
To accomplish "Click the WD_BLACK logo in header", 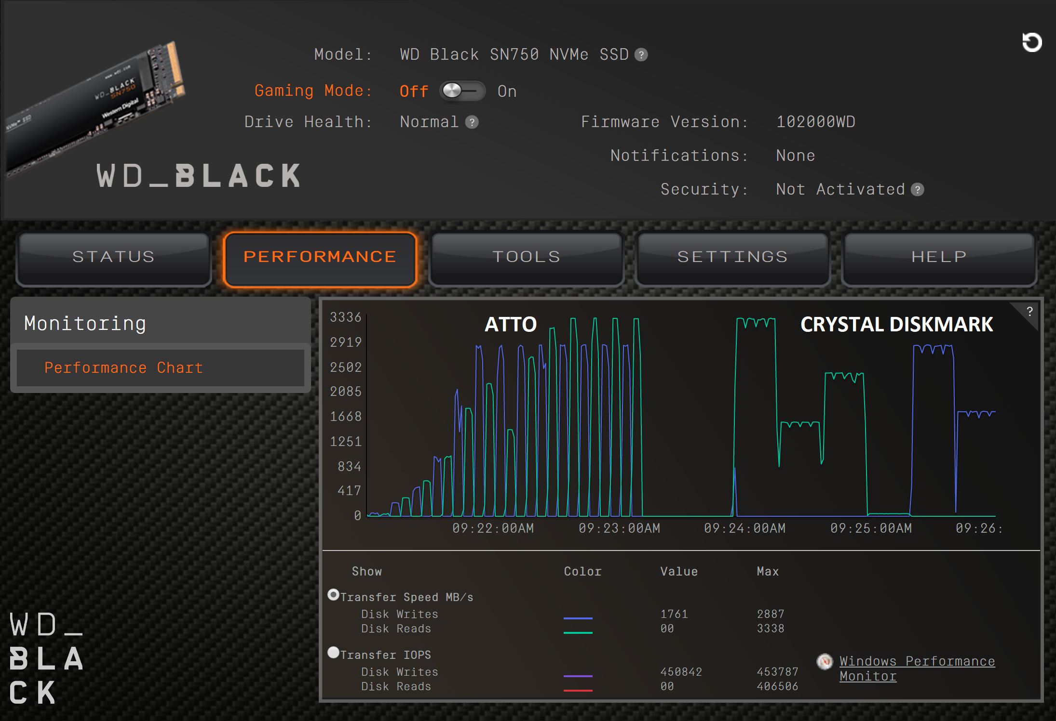I will coord(199,176).
